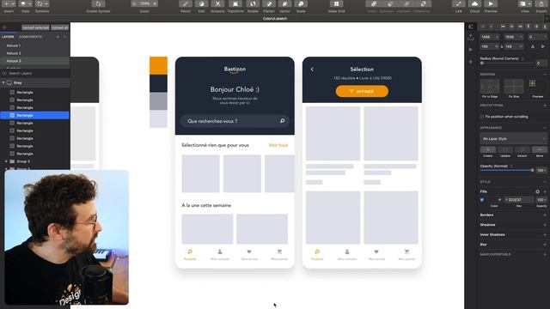The height and width of the screenshot is (309, 550).
Task: Select the Rotate tool
Action: tap(253, 4)
